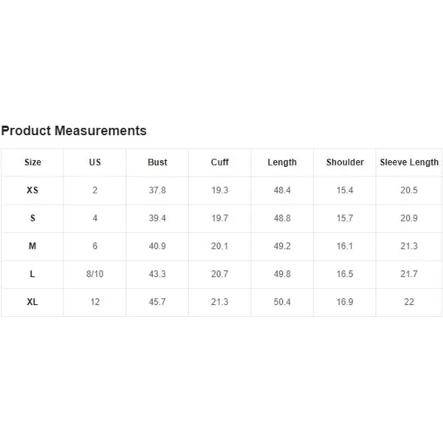Select the 22 sleeve length cell
This screenshot has width=443, height=443.
pos(409,302)
